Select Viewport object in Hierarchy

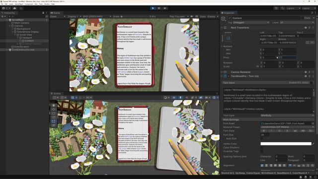(27, 38)
